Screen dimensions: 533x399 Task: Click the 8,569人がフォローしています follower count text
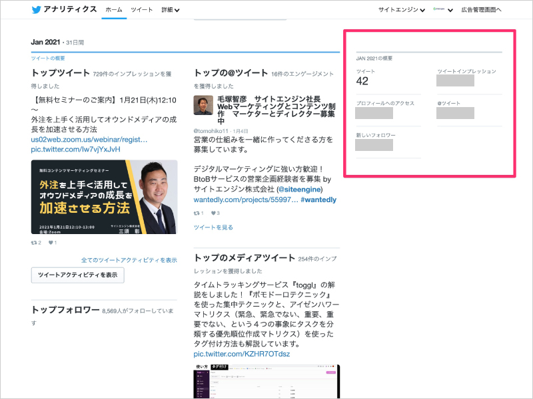(102, 317)
